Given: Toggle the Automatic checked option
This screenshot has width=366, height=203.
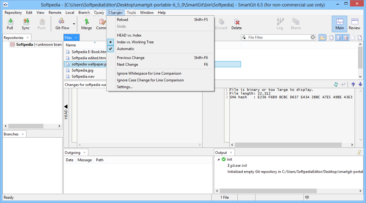Looking at the screenshot, I should click(x=160, y=49).
